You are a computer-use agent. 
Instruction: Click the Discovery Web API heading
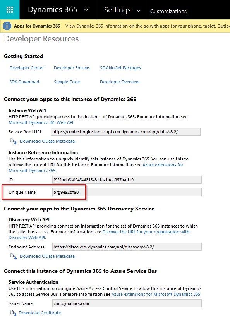click(x=29, y=220)
